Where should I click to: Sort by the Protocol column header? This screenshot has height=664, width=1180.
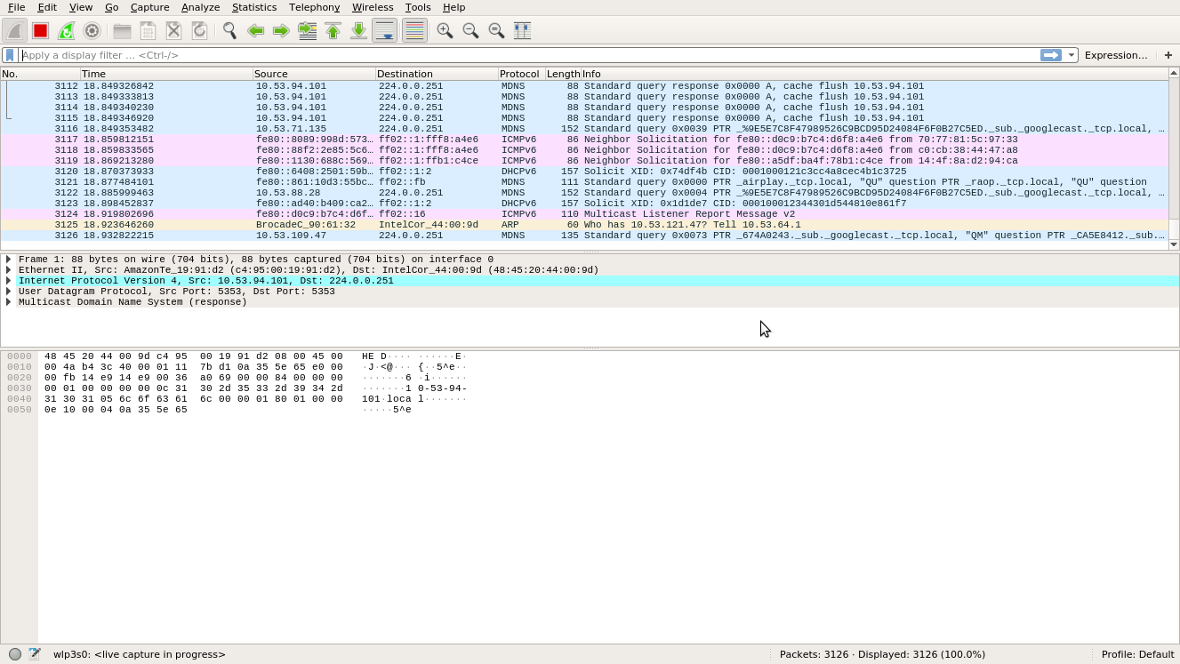click(521, 74)
